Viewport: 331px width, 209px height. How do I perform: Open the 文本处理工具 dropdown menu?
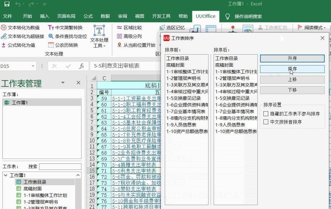[99, 37]
